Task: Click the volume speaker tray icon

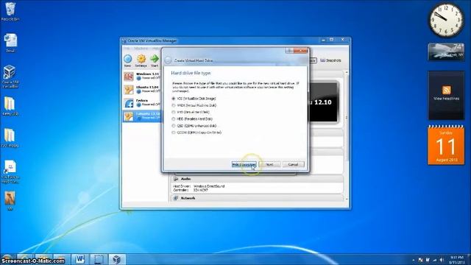Action: point(442,260)
